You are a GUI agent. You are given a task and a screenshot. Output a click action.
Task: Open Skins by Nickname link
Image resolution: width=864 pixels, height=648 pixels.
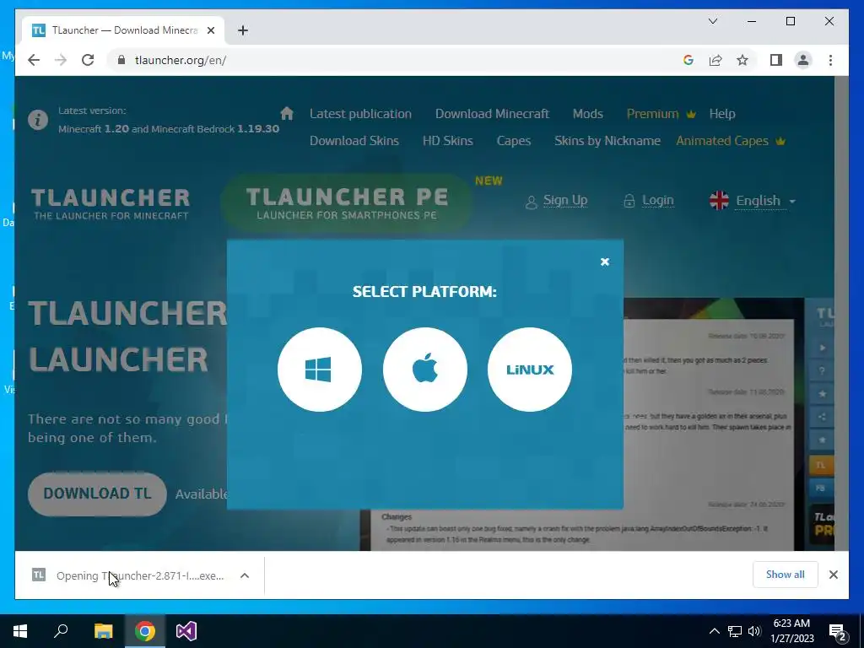click(607, 141)
